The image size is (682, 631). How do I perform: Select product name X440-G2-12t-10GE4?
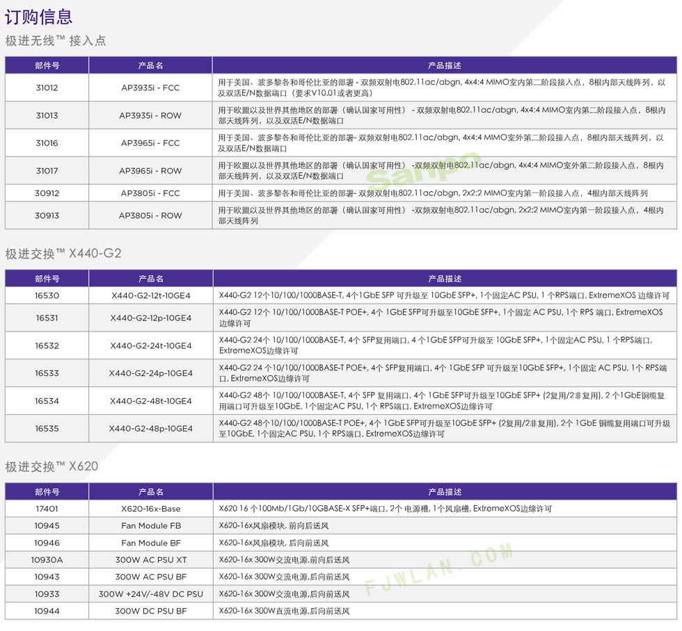point(151,295)
